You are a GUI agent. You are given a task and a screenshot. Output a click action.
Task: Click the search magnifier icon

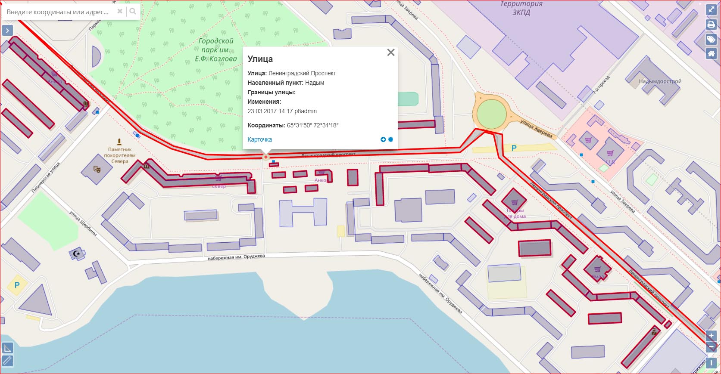click(133, 12)
